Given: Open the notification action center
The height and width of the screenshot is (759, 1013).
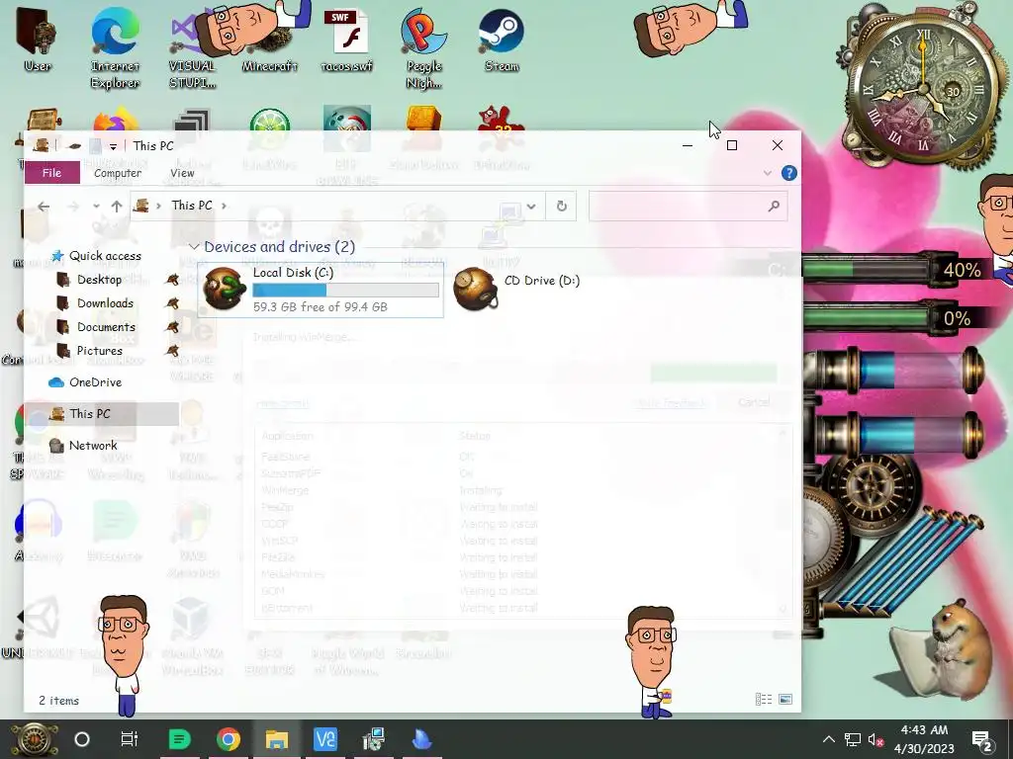Looking at the screenshot, I should 982,739.
